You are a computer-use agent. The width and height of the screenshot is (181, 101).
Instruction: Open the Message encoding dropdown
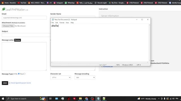click(85, 77)
